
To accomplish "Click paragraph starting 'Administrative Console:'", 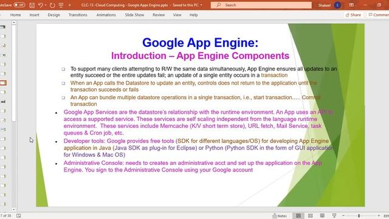I will click(193, 166).
